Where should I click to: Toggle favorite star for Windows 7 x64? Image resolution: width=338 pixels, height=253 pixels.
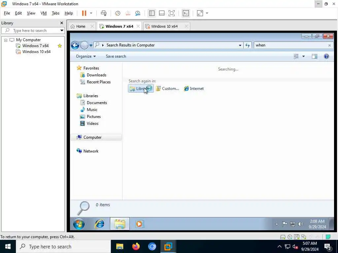point(60,45)
